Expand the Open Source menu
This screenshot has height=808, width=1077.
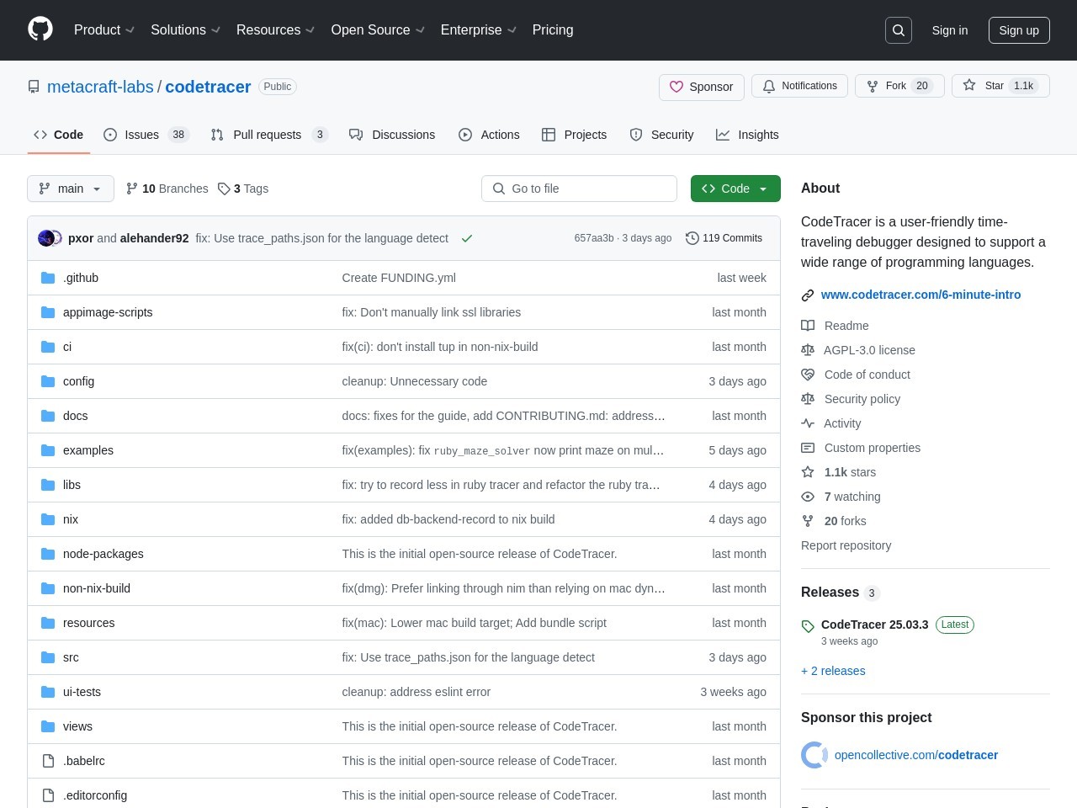378,29
